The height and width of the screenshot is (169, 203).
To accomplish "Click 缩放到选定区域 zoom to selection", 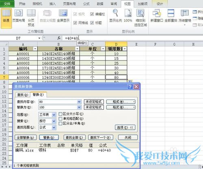I will tap(140, 18).
